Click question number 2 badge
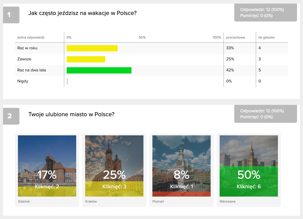Viewport: 303px width, 219px height. click(x=11, y=116)
